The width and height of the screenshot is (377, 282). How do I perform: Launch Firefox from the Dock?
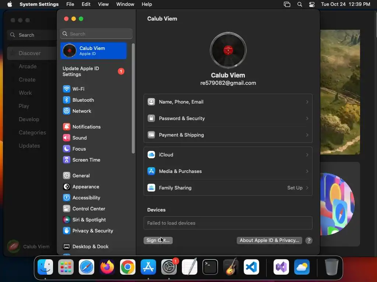point(107,267)
